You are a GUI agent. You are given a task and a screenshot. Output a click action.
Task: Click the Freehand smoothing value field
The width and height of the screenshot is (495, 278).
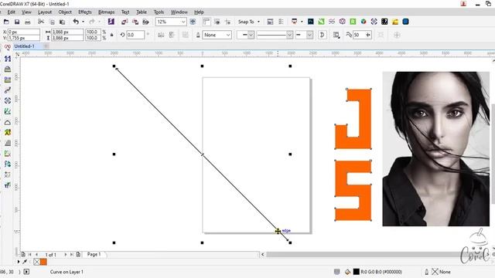tap(359, 35)
